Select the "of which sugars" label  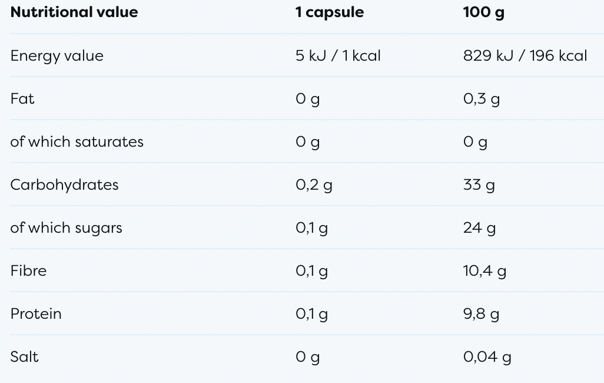[x=67, y=228]
